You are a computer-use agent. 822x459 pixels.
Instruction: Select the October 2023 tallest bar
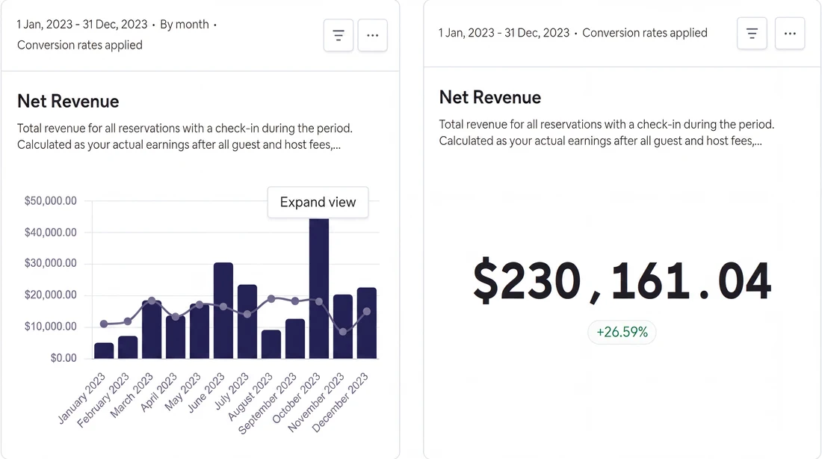(x=319, y=288)
